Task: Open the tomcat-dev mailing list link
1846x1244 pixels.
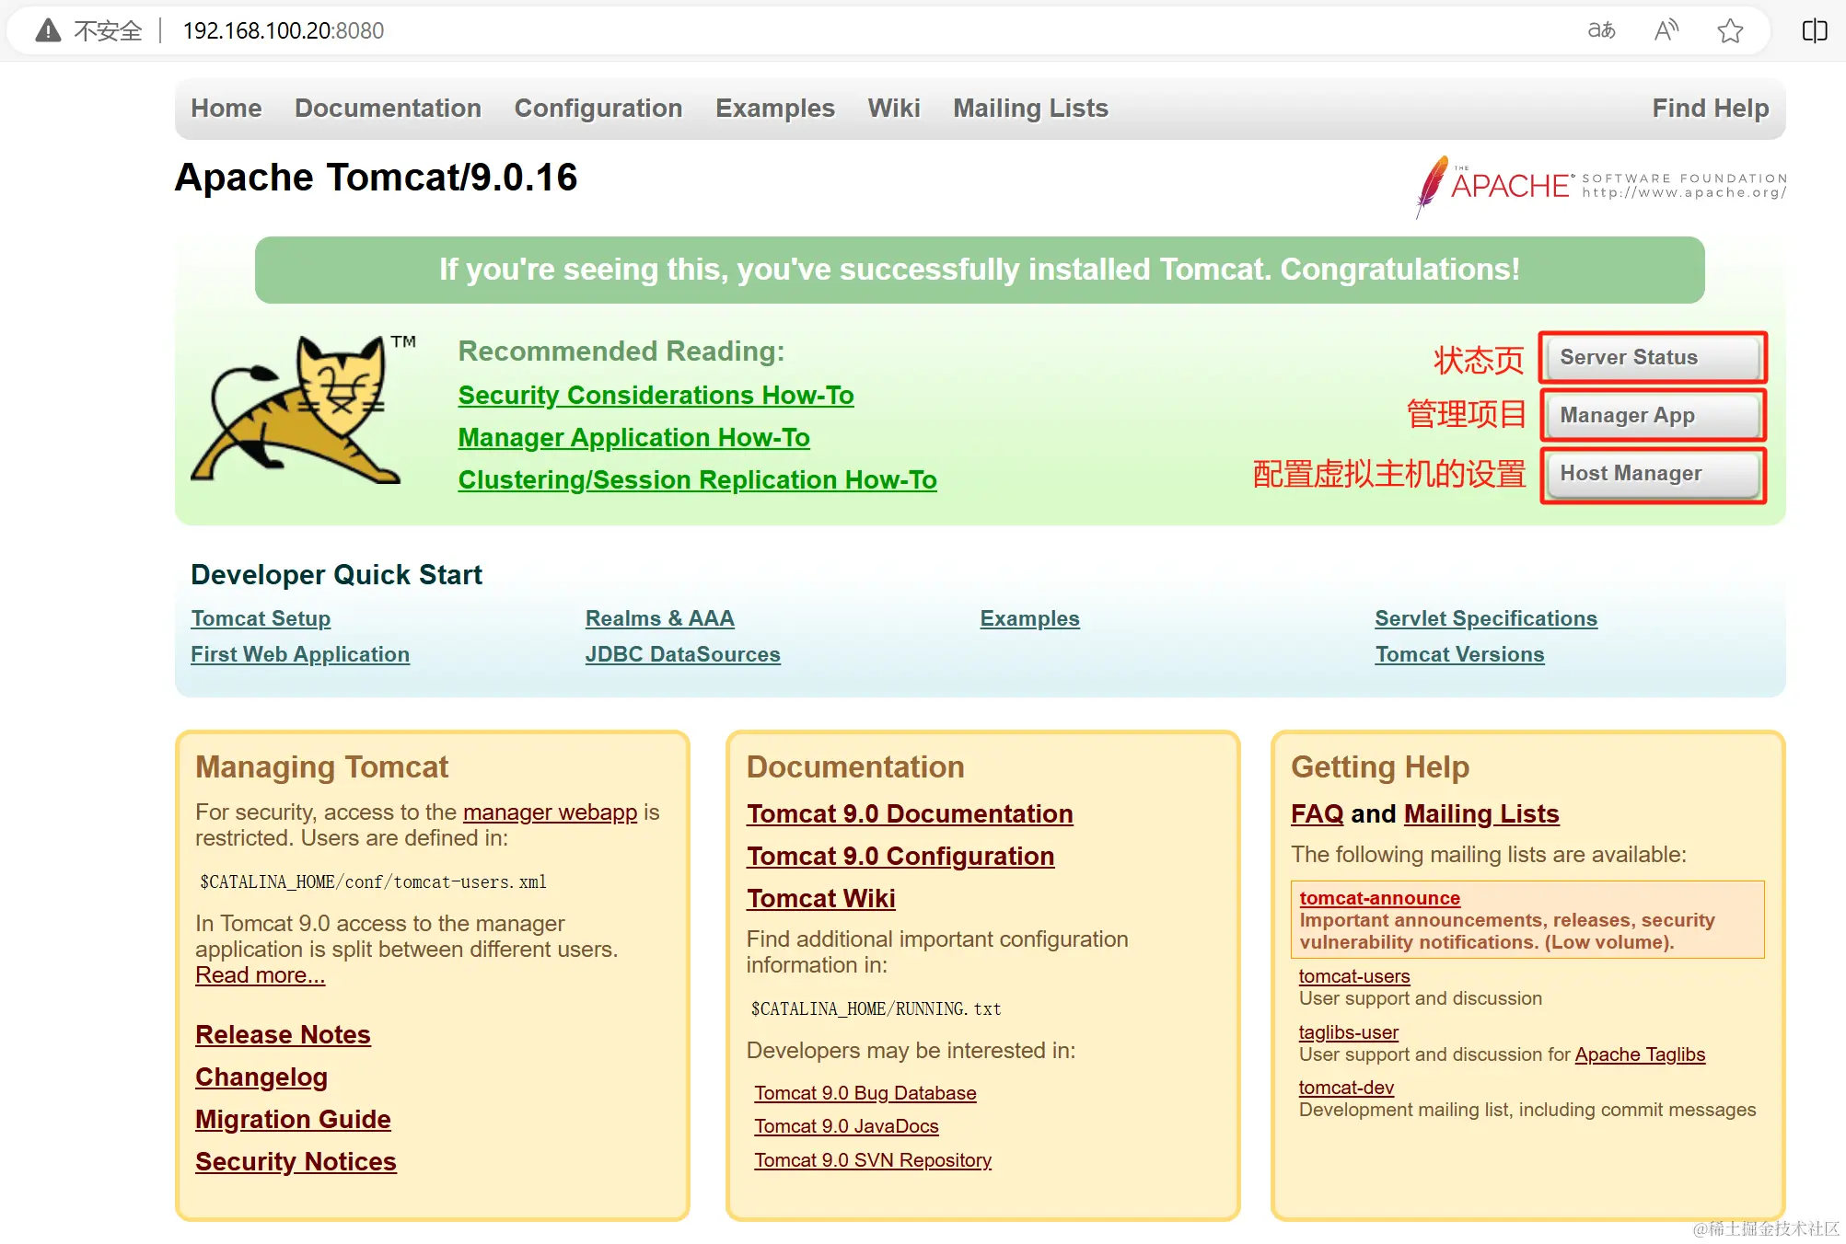Action: pyautogui.click(x=1346, y=1088)
